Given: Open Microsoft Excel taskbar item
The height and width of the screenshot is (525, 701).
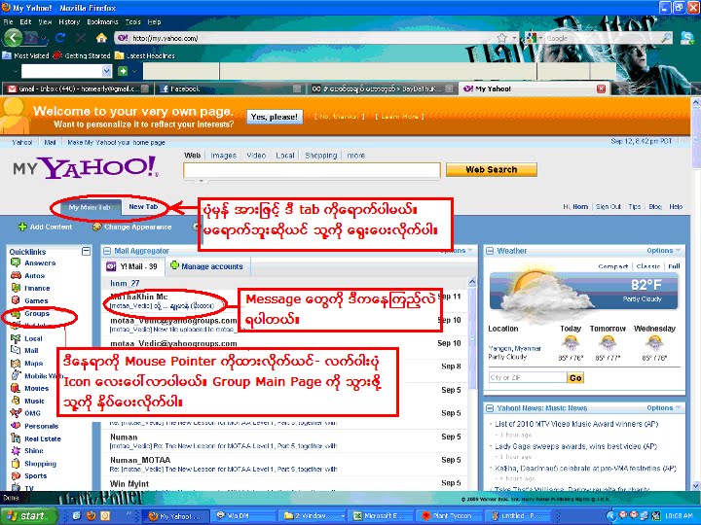Looking at the screenshot, I should pyautogui.click(x=381, y=515).
